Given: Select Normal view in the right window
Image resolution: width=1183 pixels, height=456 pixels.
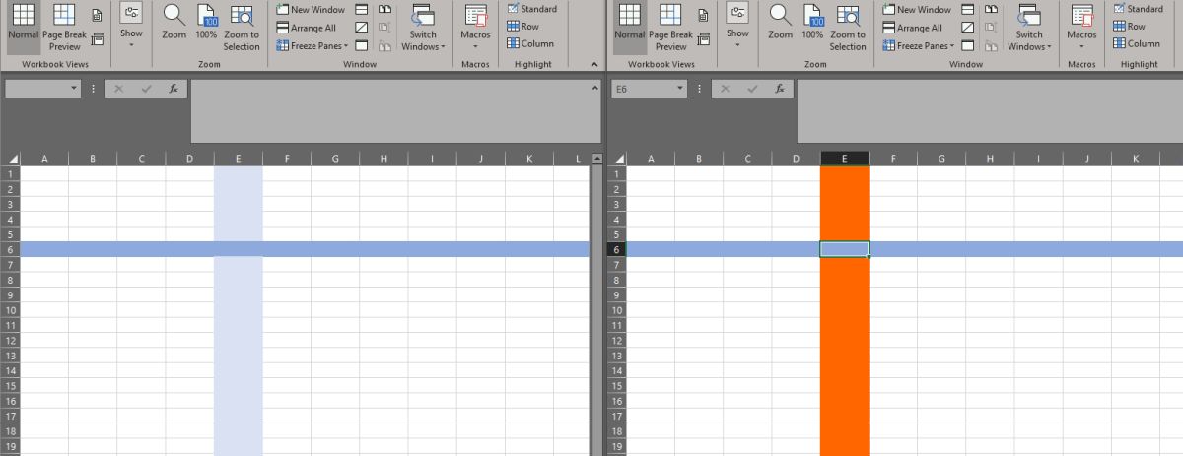Looking at the screenshot, I should [x=630, y=27].
